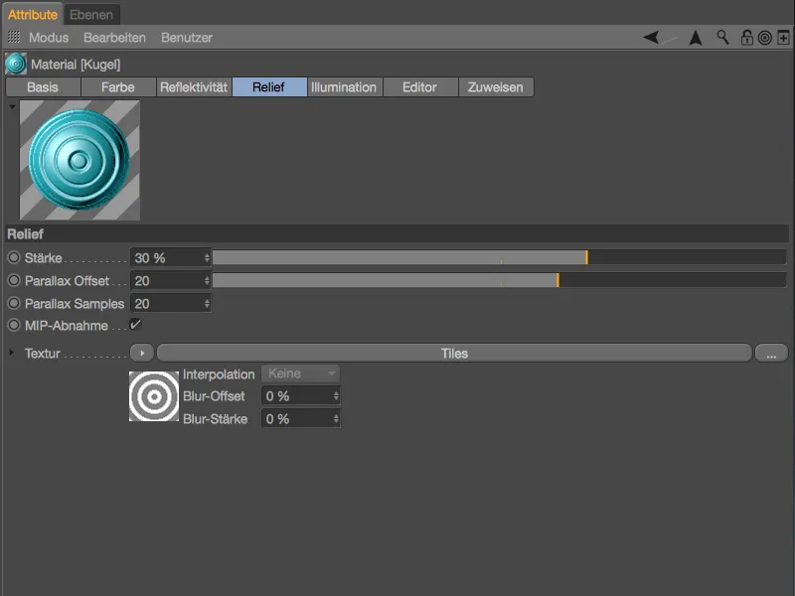Click Stärke value stepper arrows
Image resolution: width=795 pixels, height=596 pixels.
point(207,258)
